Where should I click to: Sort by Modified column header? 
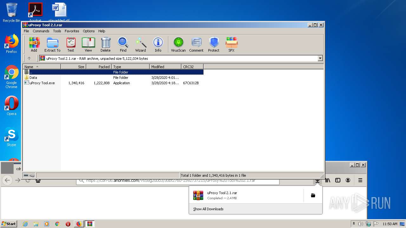165,66
